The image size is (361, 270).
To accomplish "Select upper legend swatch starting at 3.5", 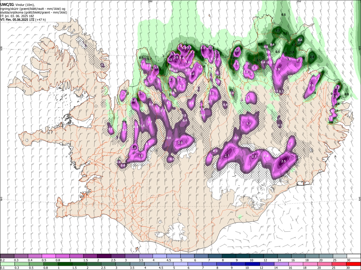I will pyautogui.click(x=146, y=256).
